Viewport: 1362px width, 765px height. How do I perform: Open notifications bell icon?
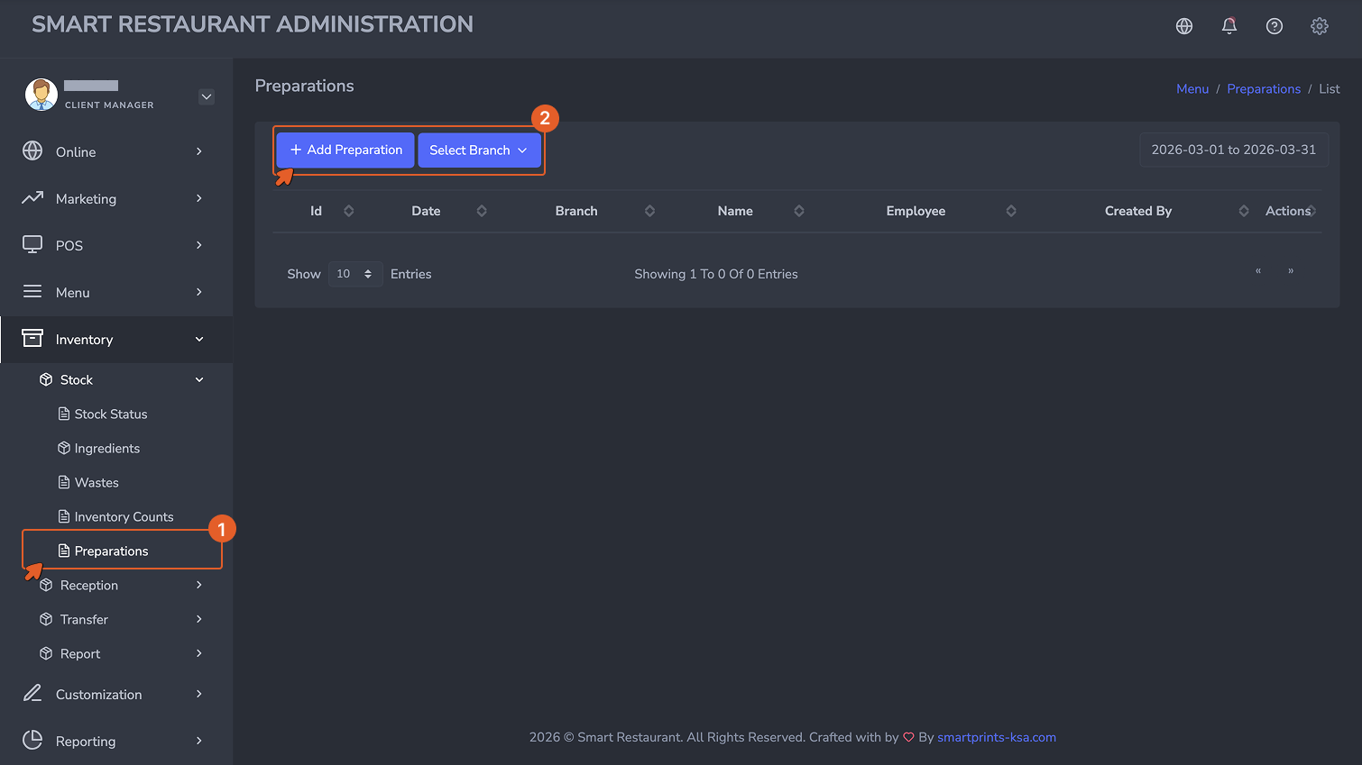[x=1229, y=26]
